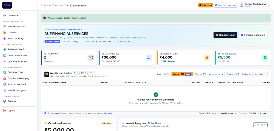Viewport: 274px width, 131px height.
Task: Click the Gross Loan Revenue coins icon
Action: tap(45, 123)
